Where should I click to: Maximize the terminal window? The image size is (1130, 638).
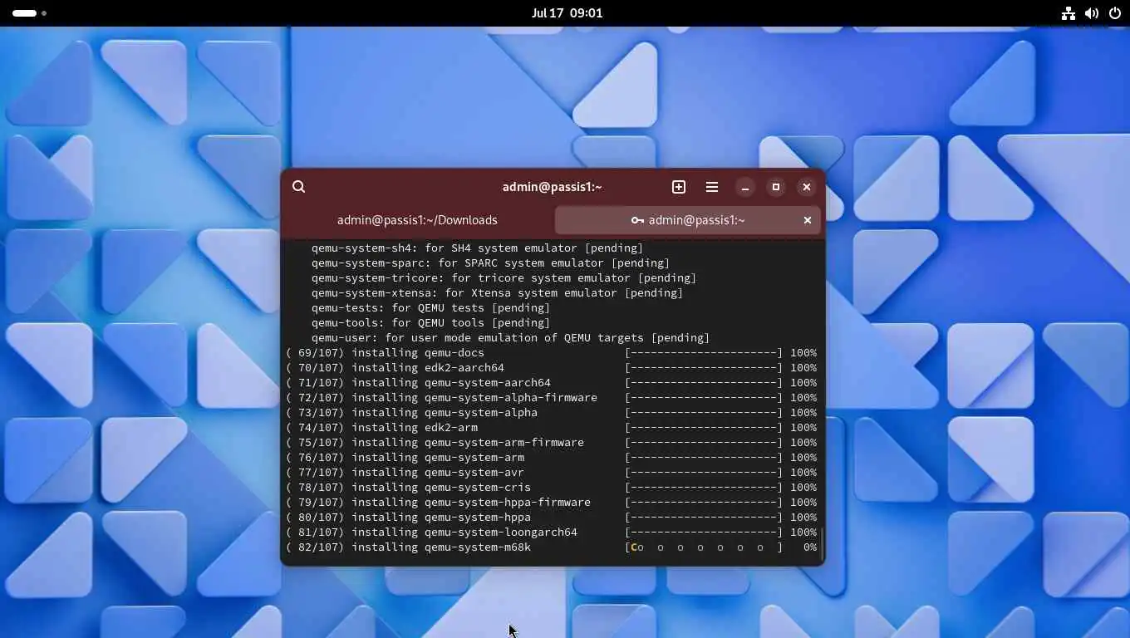(x=776, y=187)
